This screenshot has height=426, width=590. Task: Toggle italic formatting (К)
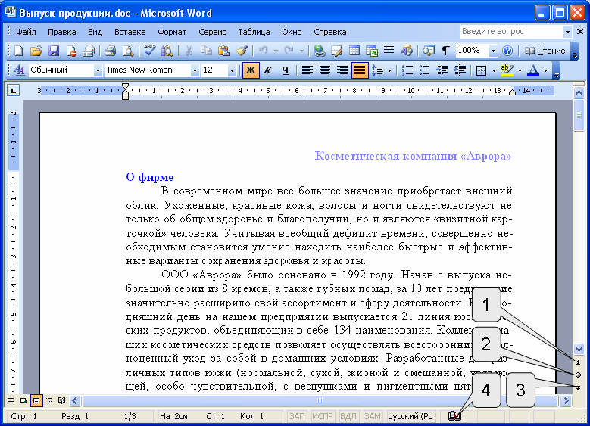[268, 70]
